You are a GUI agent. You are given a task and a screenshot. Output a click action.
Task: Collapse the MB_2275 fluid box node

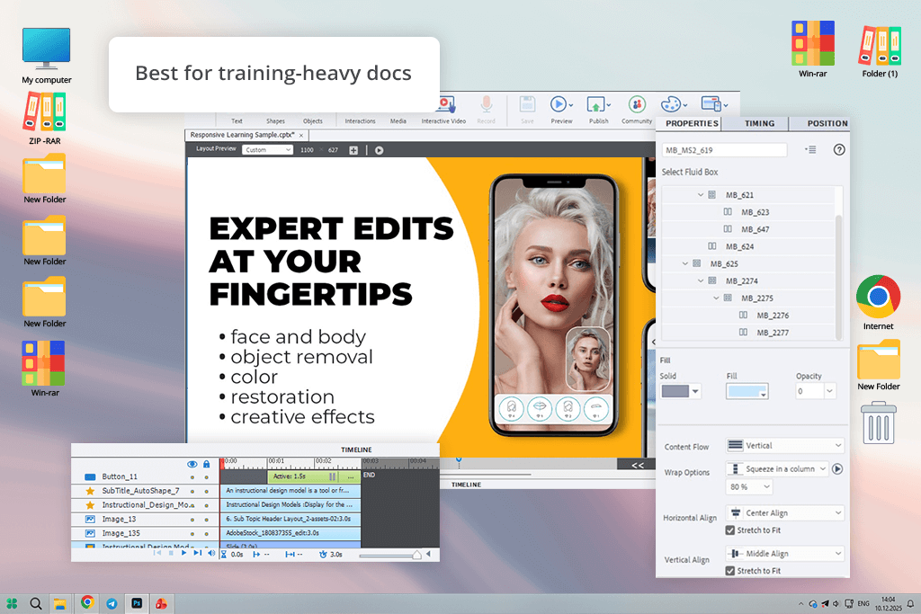point(716,298)
